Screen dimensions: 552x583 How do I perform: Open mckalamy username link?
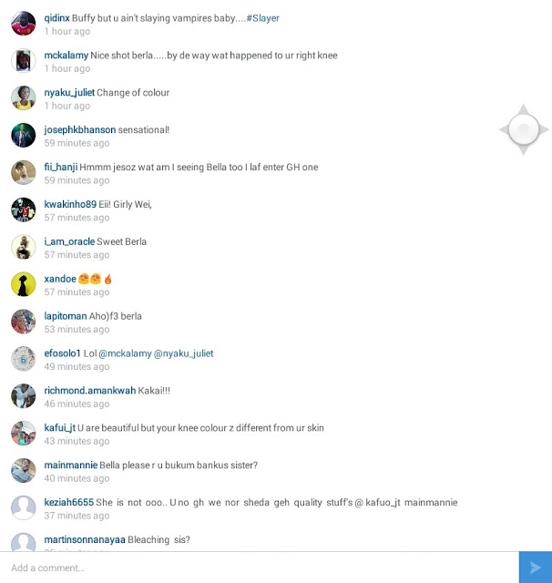(x=66, y=56)
